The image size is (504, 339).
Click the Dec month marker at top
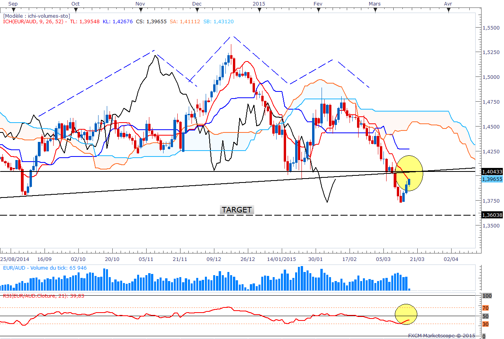coord(197,4)
